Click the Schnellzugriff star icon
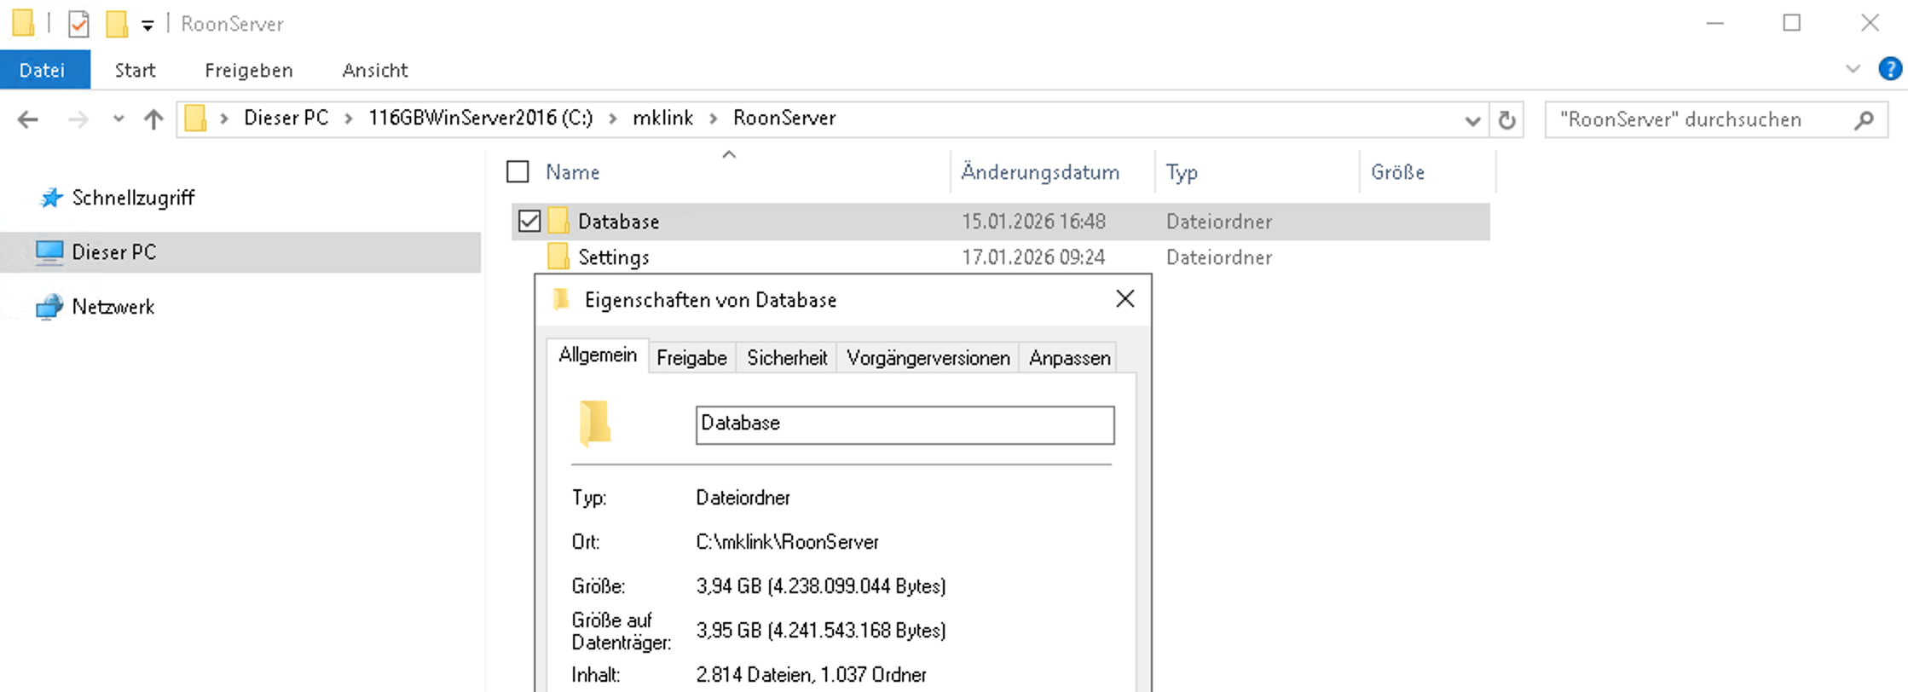Image resolution: width=1908 pixels, height=692 pixels. pos(51,198)
